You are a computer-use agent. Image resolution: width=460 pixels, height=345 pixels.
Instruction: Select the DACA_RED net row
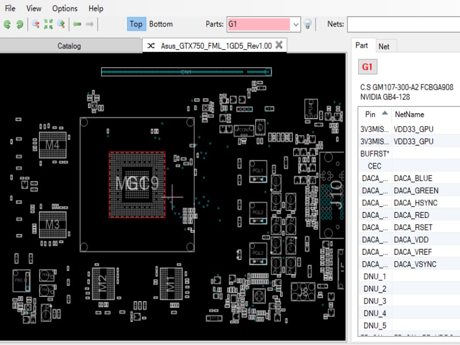(409, 215)
